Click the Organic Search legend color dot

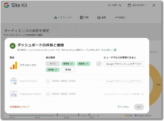[x=136, y=115]
